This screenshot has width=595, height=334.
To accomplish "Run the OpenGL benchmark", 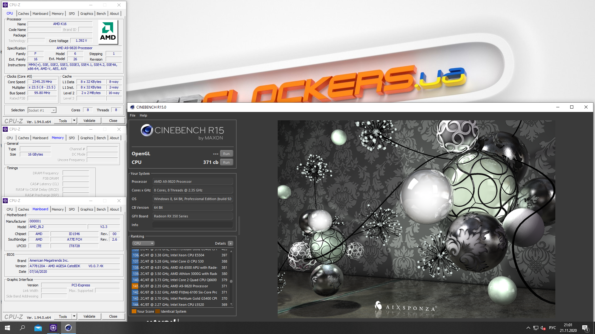I will (x=227, y=154).
